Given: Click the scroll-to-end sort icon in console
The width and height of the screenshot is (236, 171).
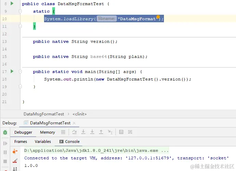Looking at the screenshot, I should point(15,169).
